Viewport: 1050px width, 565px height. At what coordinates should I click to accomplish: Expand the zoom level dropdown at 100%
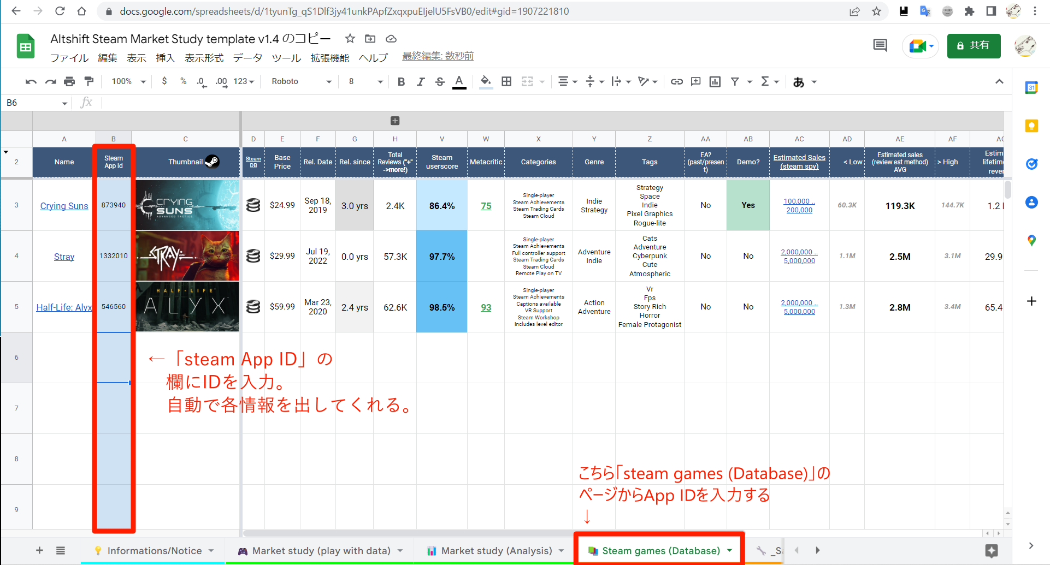click(127, 81)
